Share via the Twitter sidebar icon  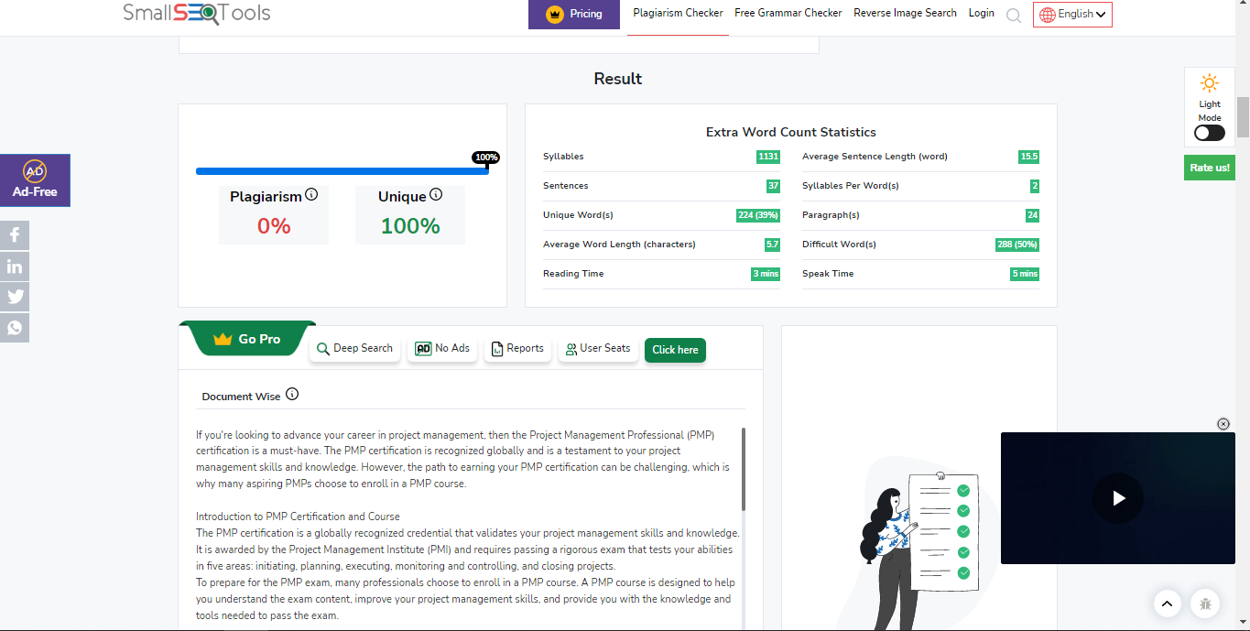[15, 297]
